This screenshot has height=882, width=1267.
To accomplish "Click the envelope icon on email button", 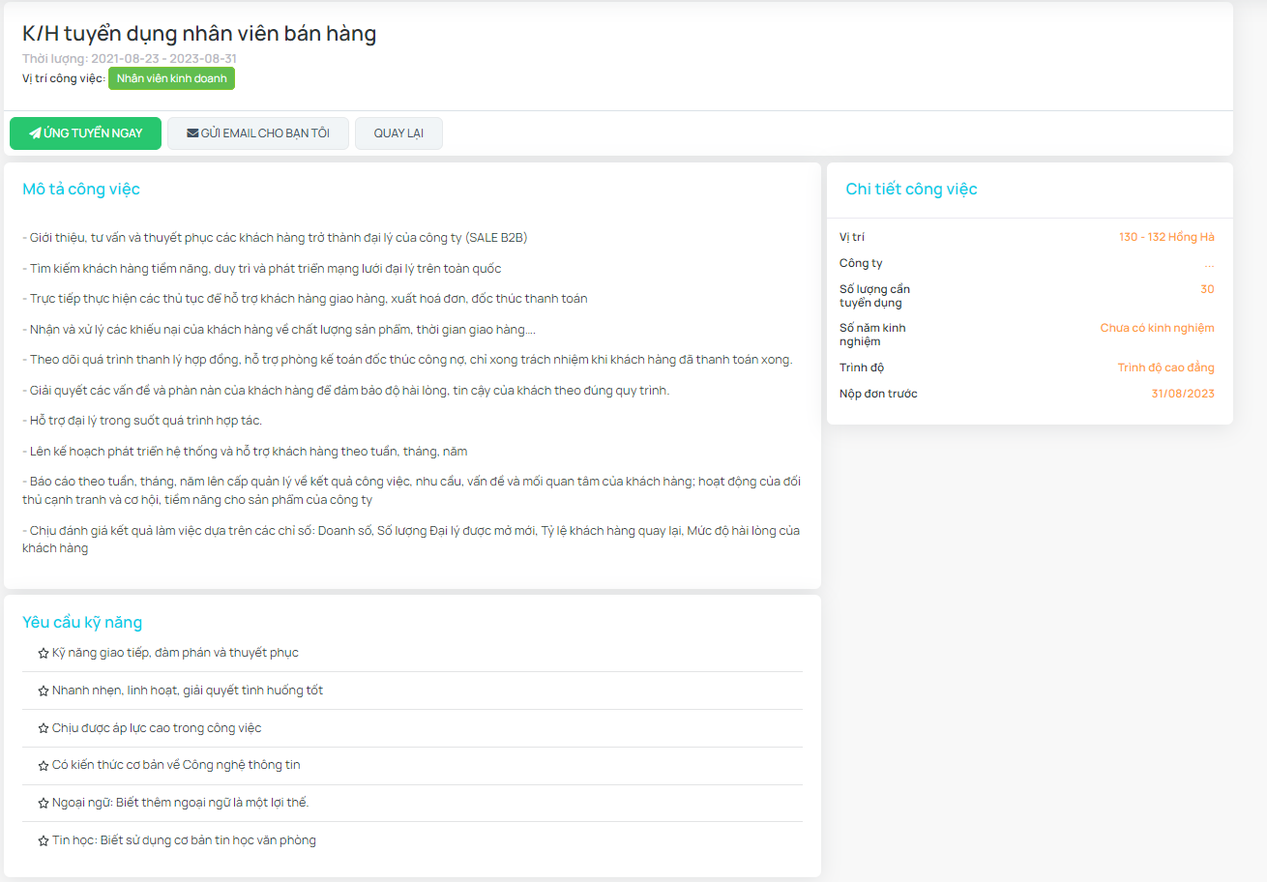I will coord(192,133).
